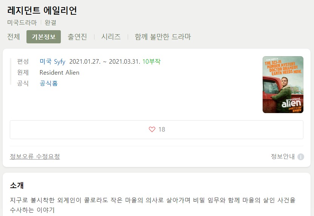Image resolution: width=314 pixels, height=216 pixels.
Task: Click the green 10부작 episode link
Action: tap(152, 61)
